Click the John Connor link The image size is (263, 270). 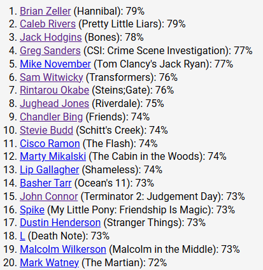coord(49,196)
